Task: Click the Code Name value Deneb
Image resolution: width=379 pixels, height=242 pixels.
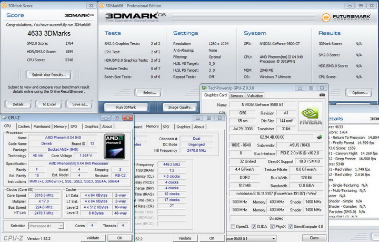Action: (x=46, y=143)
